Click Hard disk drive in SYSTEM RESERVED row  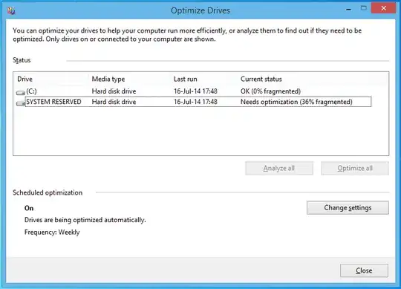coord(114,102)
